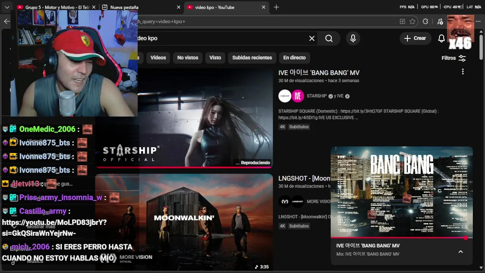Click the YouTube search magnifier button
Screen dimensions: 485x273
click(x=329, y=38)
